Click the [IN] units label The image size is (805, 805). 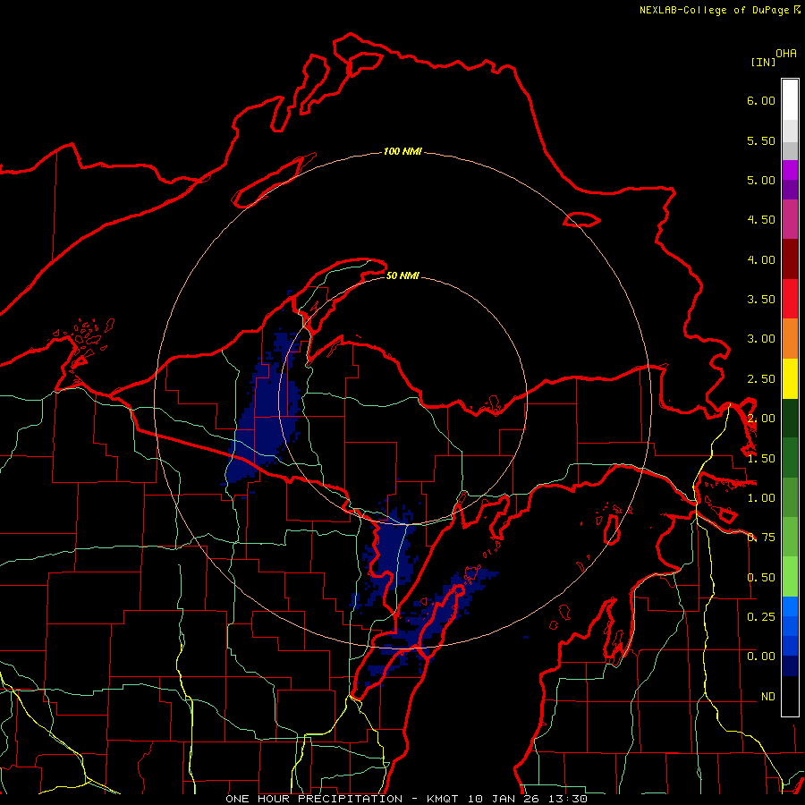763,62
